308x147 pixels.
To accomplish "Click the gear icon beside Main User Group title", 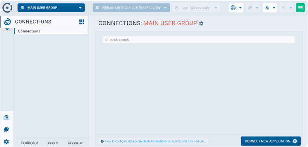I will [x=201, y=24].
